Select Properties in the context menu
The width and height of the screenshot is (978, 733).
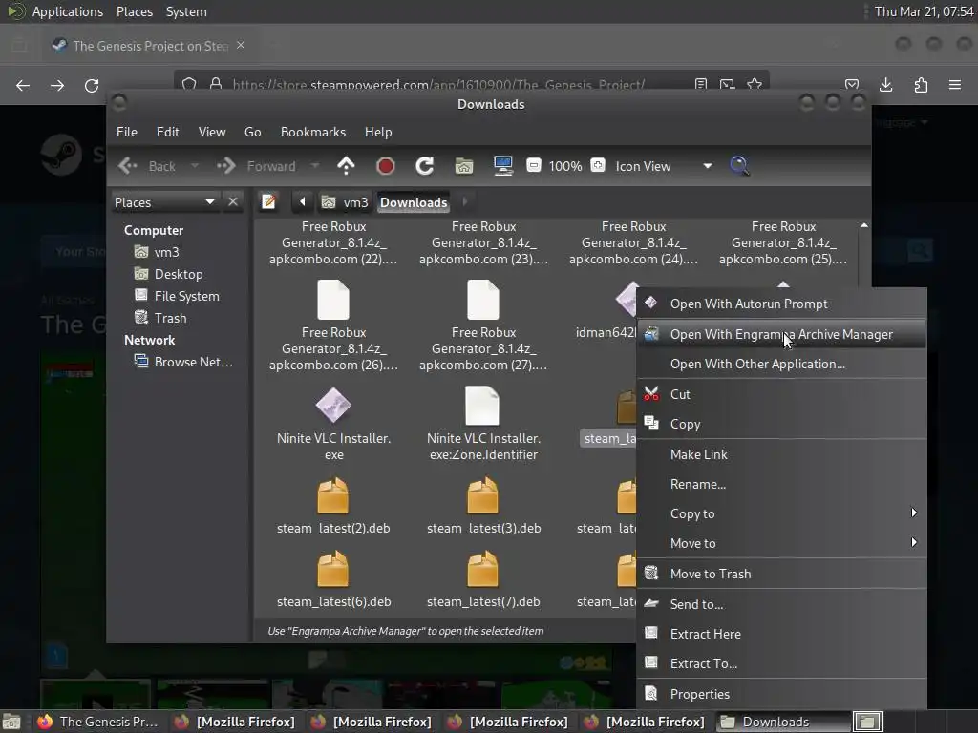point(781,694)
